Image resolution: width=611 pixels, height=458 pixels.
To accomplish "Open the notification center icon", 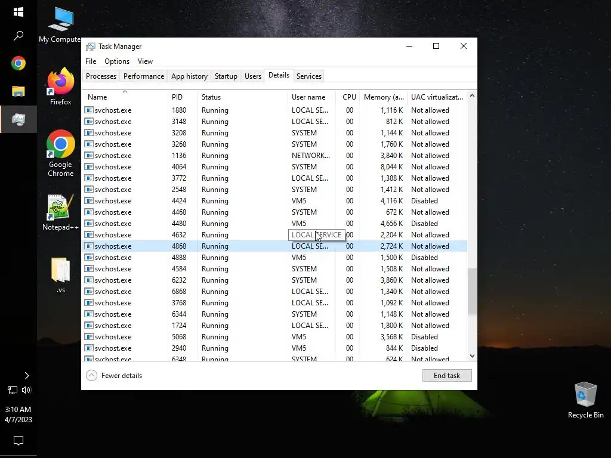I will coord(18,441).
